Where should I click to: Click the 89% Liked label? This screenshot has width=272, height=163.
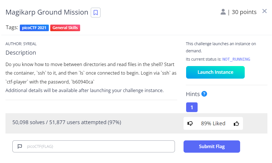(213, 124)
